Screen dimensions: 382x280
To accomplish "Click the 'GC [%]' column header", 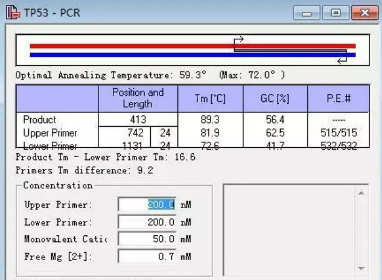I will (x=275, y=98).
